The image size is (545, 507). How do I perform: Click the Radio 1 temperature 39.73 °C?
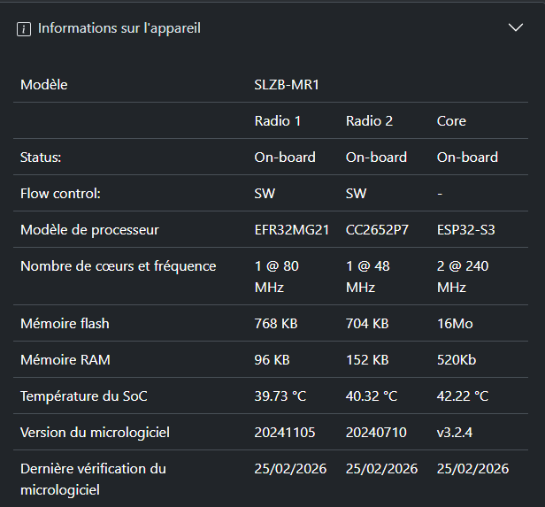280,396
